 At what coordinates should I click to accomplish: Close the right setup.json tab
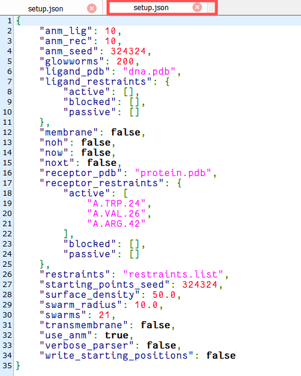click(x=197, y=7)
